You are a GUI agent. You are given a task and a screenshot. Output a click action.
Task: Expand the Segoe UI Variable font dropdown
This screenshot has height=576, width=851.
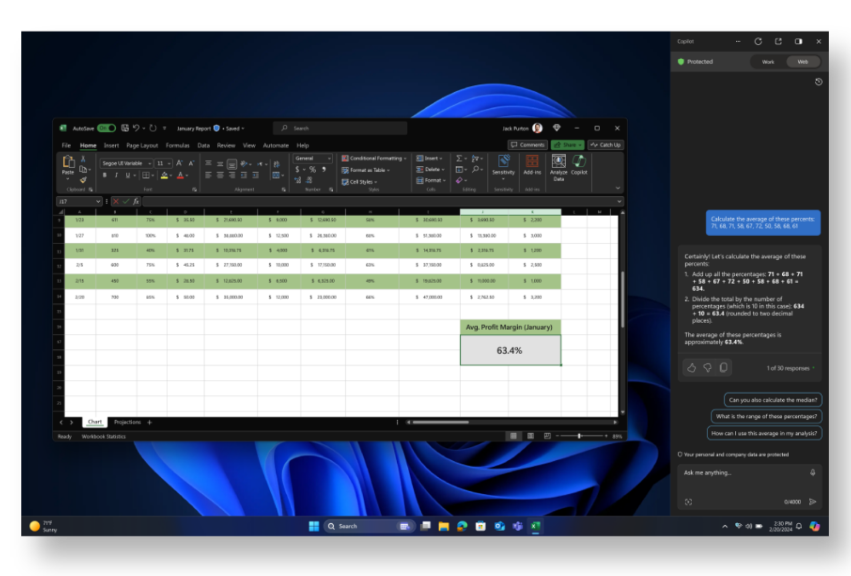(x=150, y=163)
